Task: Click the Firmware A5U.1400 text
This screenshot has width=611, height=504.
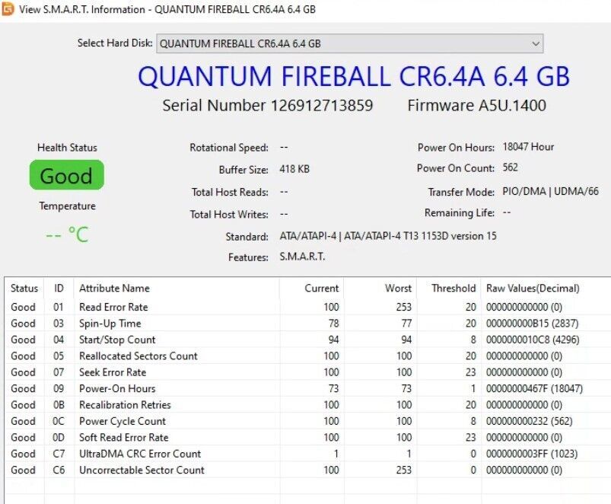Action: (x=476, y=106)
